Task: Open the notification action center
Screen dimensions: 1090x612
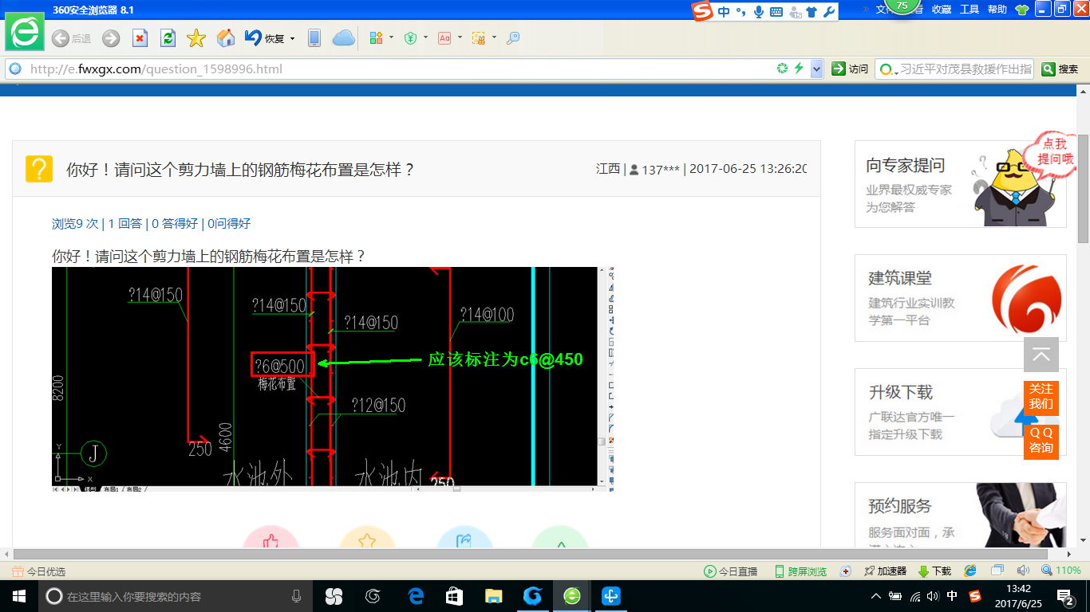Action: point(1065,596)
